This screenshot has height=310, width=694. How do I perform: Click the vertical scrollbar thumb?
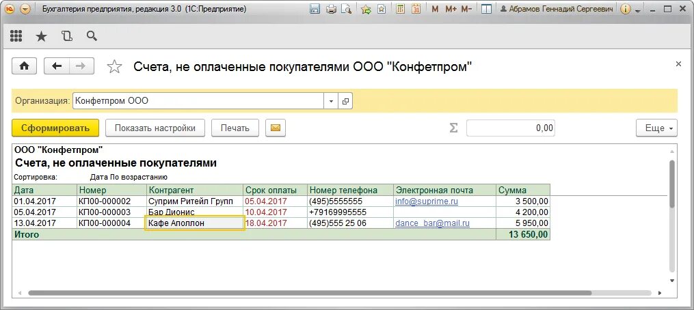coord(672,184)
